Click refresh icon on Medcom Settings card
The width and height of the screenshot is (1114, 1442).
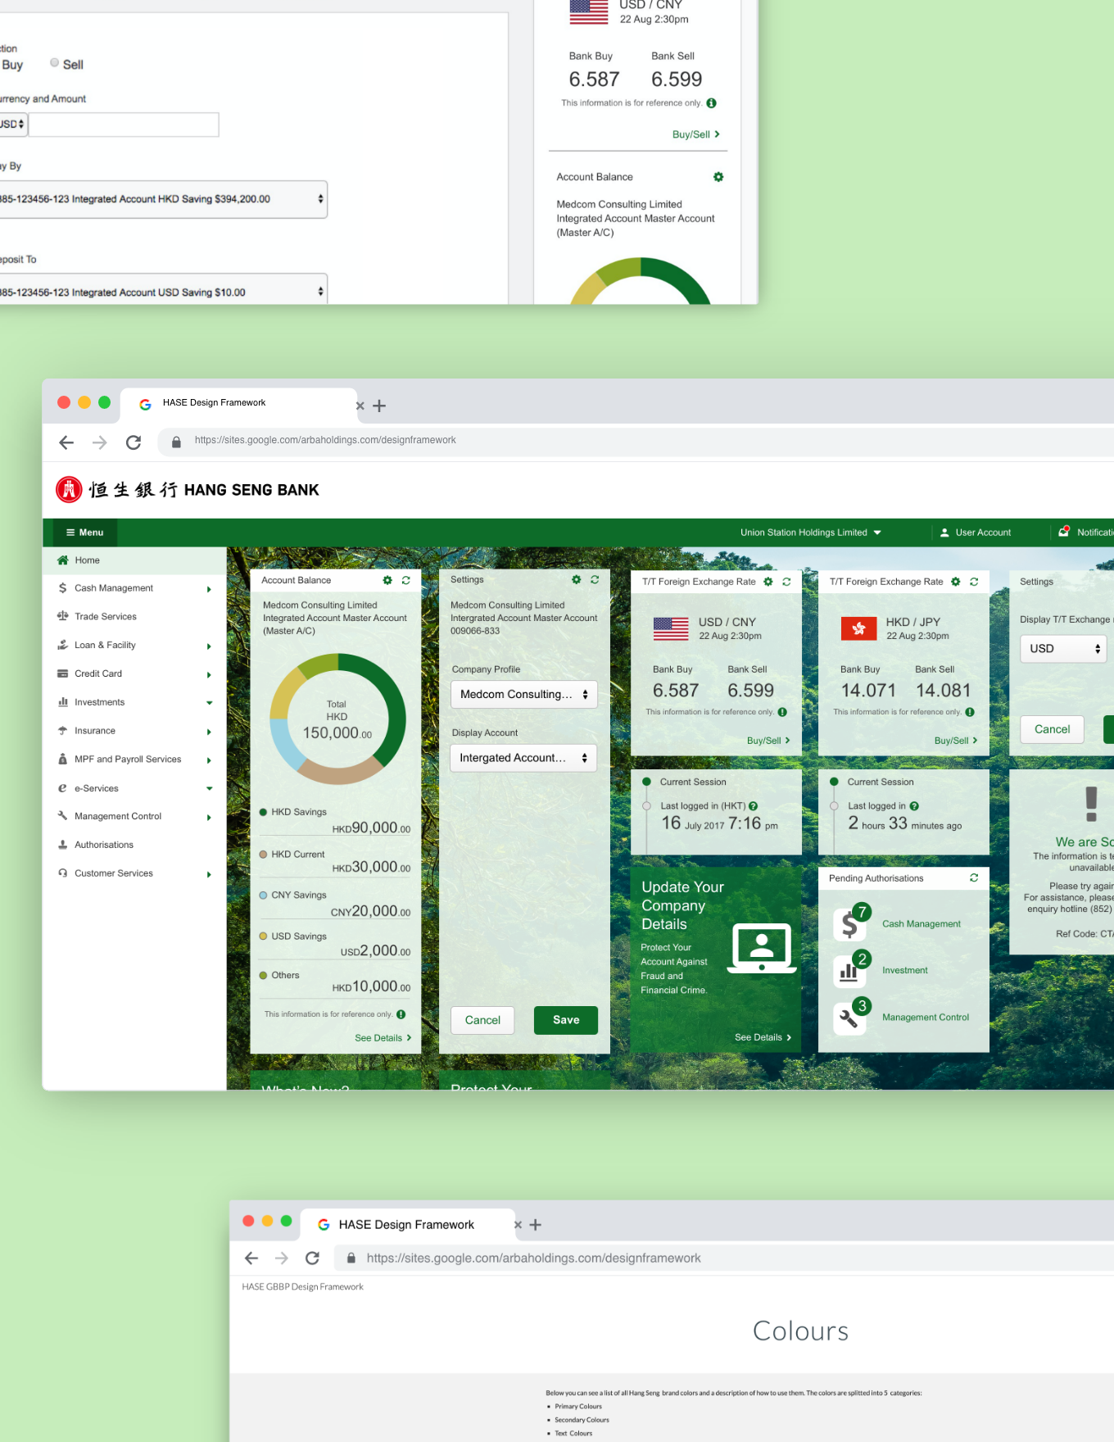(x=595, y=579)
